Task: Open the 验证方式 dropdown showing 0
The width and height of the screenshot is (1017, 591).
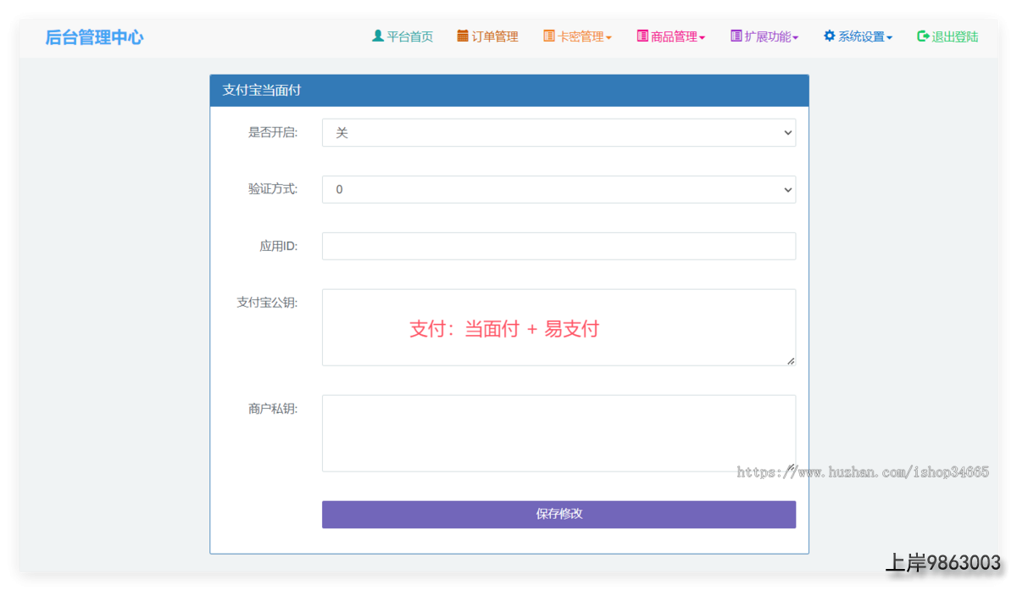Action: 559,190
